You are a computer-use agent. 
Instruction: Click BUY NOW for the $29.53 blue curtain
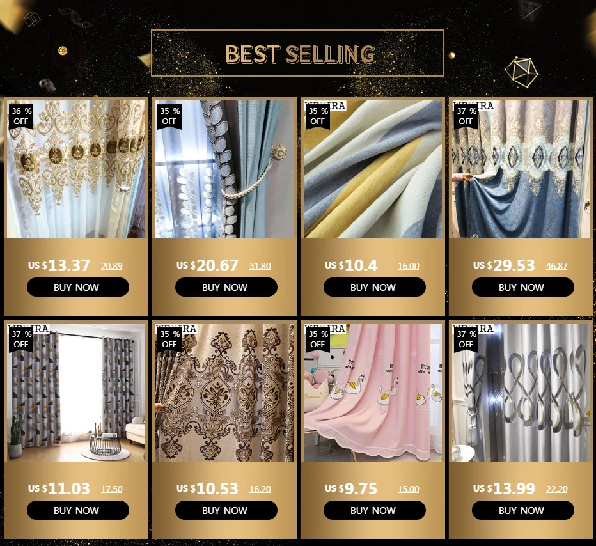coord(522,287)
